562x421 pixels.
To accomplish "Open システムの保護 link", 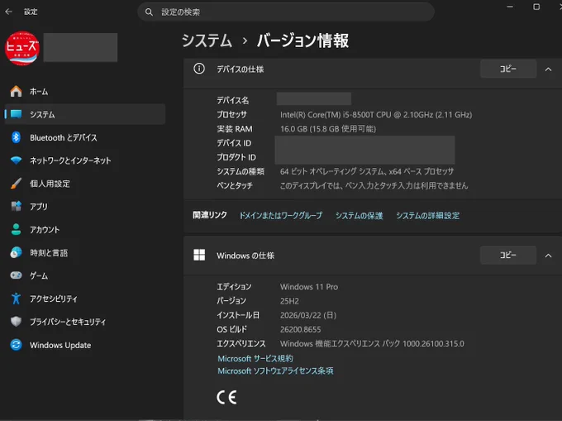I will (x=360, y=216).
